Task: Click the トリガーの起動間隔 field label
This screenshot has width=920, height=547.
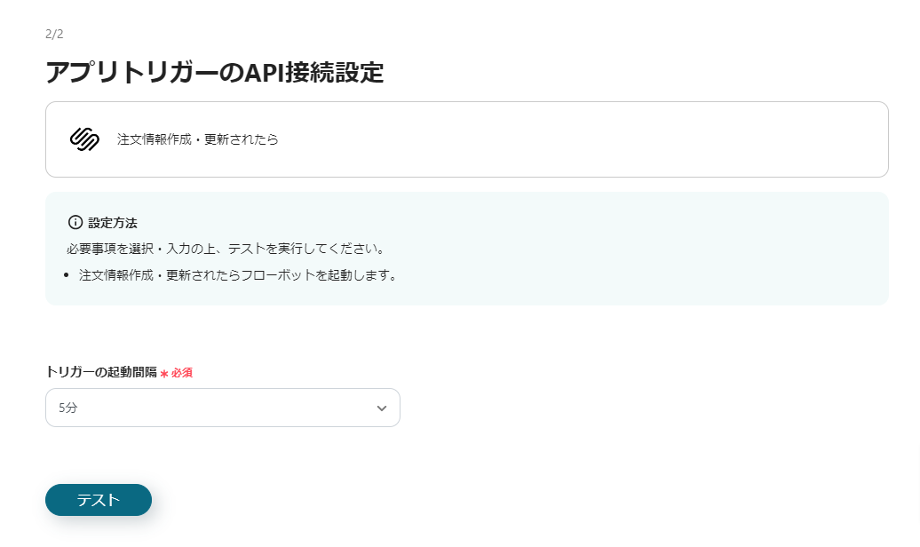Action: (x=100, y=372)
